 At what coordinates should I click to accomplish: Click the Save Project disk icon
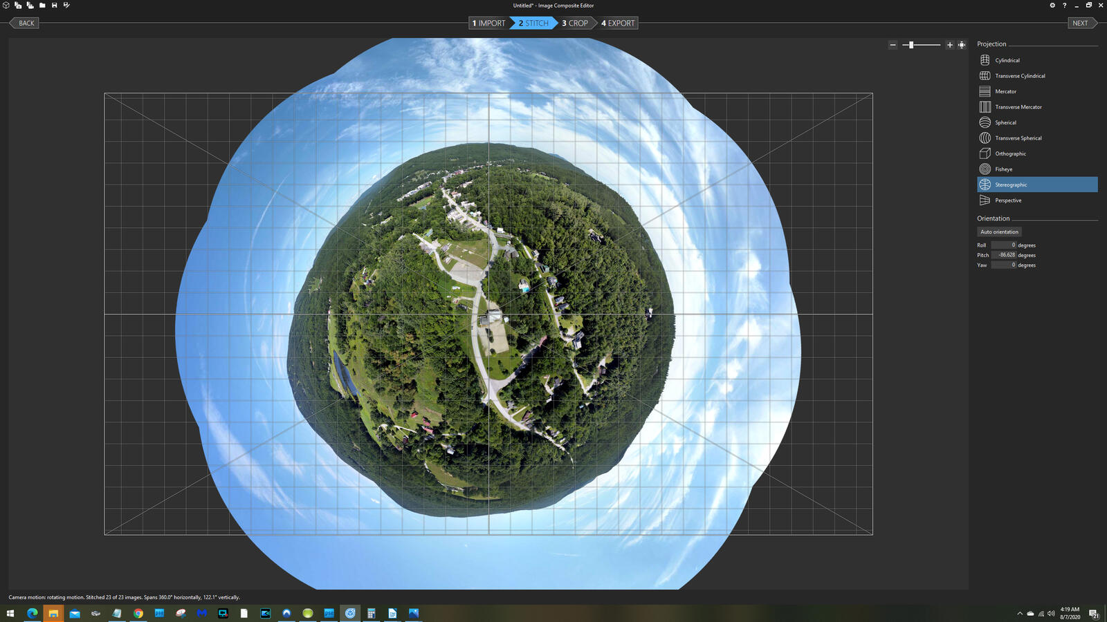click(x=55, y=6)
